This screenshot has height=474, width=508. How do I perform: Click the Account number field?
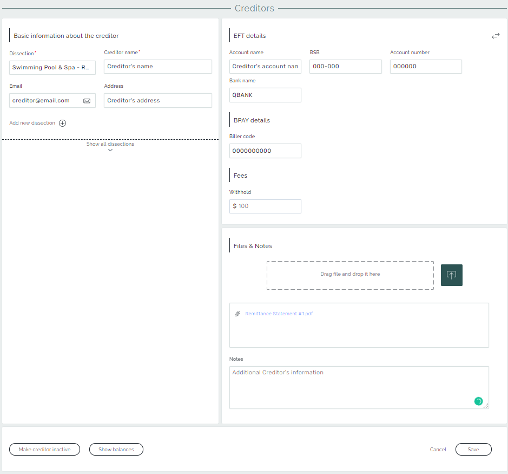(425, 67)
